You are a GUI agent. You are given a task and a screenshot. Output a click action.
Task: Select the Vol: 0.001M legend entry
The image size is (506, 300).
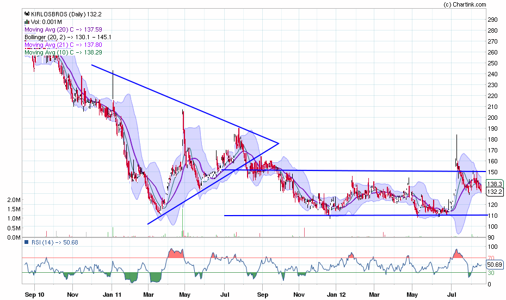46,22
